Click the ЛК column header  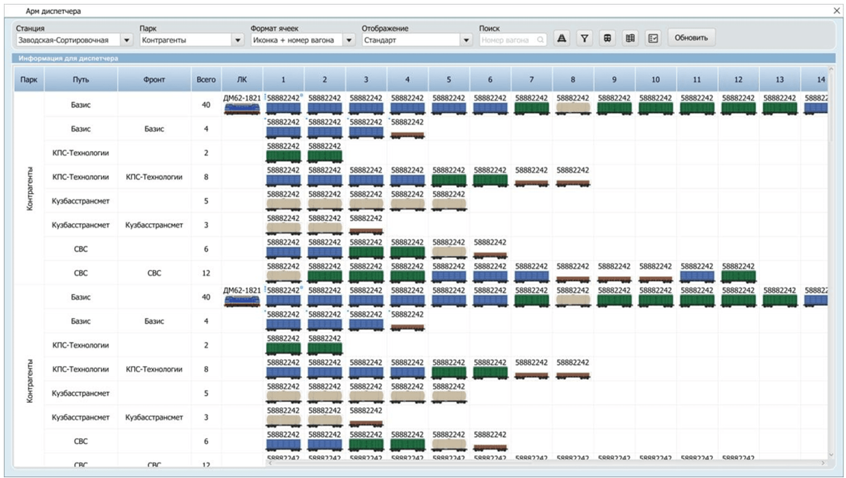click(242, 79)
